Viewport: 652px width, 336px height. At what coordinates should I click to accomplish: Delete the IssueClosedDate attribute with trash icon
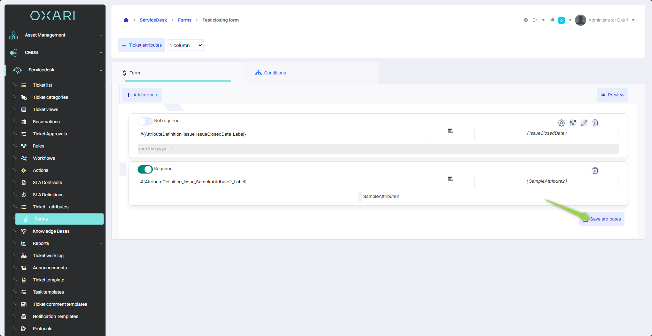(595, 123)
